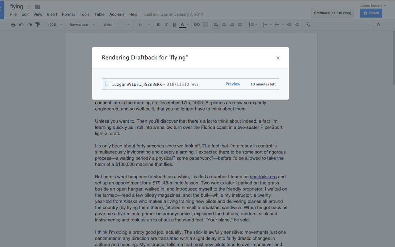The width and height of the screenshot is (395, 247).
Task: Open the Arial font dropdown
Action: pos(116,25)
